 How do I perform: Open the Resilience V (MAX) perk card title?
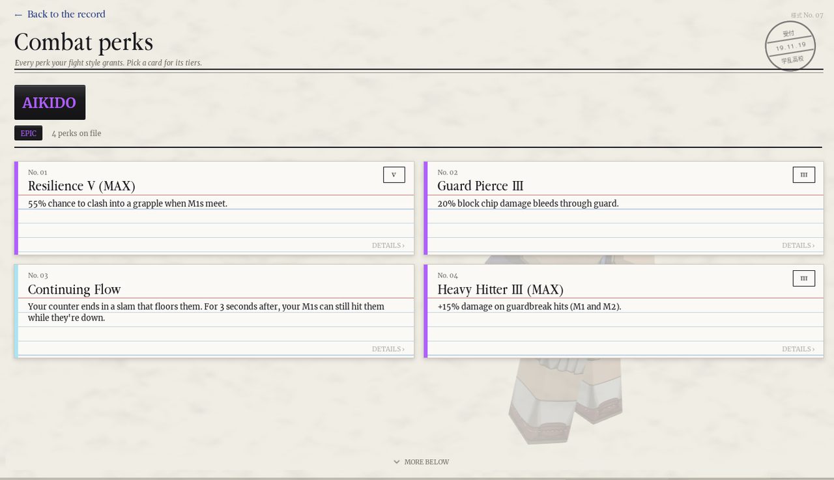[x=81, y=186]
